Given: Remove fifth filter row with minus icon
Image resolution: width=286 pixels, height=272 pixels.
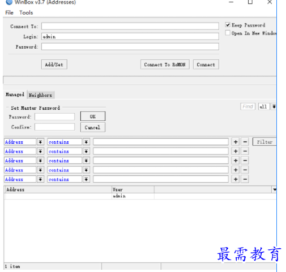Looking at the screenshot, I should pos(245,179).
